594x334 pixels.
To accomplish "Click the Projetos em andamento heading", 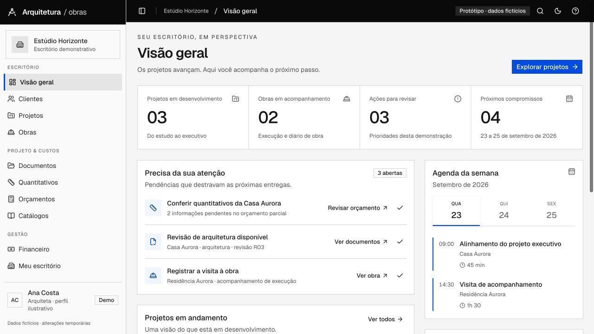I will [x=186, y=318].
